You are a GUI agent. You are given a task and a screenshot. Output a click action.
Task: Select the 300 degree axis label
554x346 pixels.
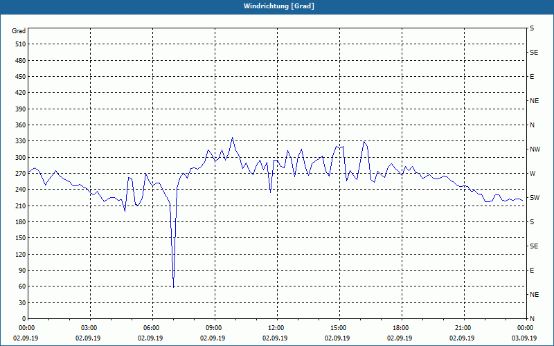21,158
